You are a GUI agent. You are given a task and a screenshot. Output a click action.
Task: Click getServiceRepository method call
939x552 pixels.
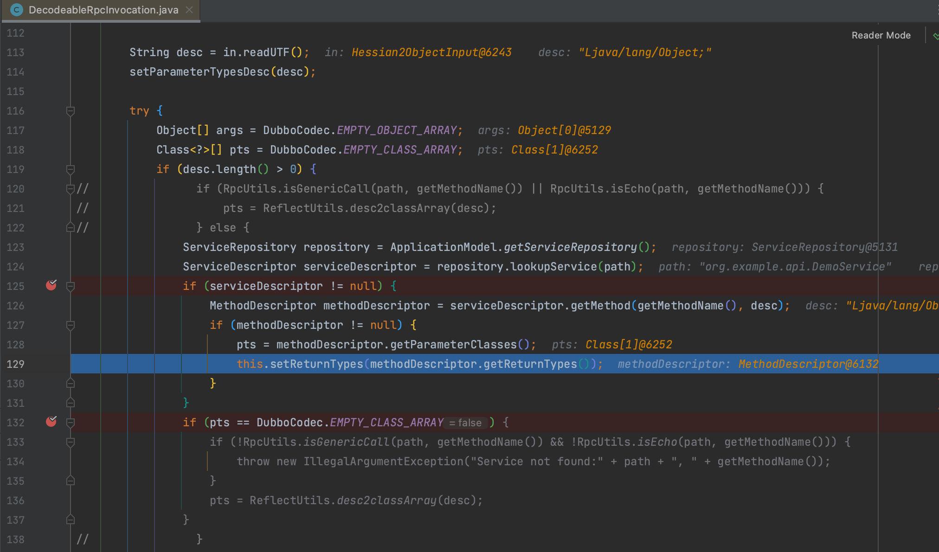coord(570,247)
